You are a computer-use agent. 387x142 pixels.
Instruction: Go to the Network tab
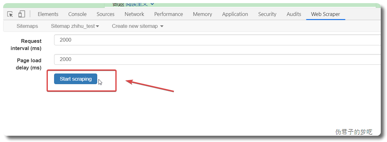click(134, 14)
